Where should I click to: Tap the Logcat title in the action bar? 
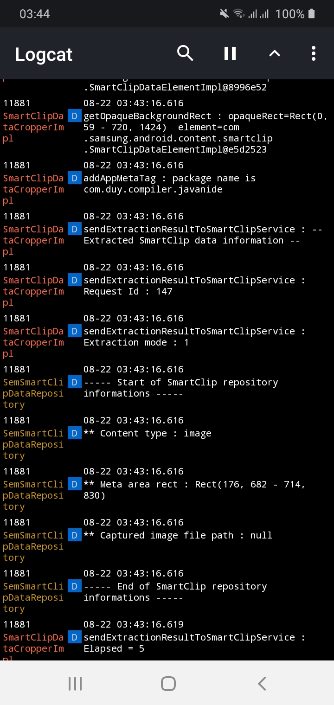[43, 54]
